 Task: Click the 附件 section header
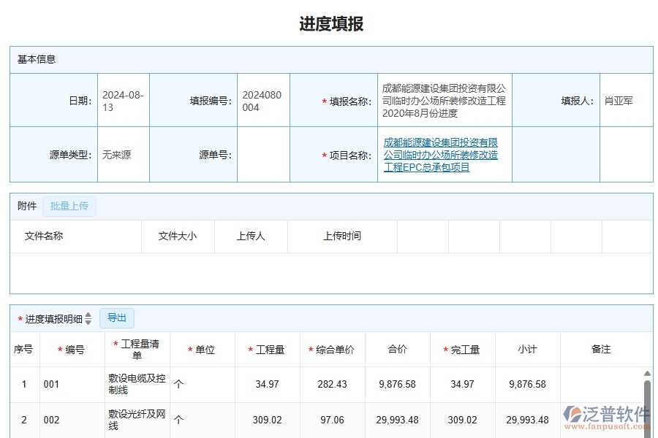click(26, 206)
